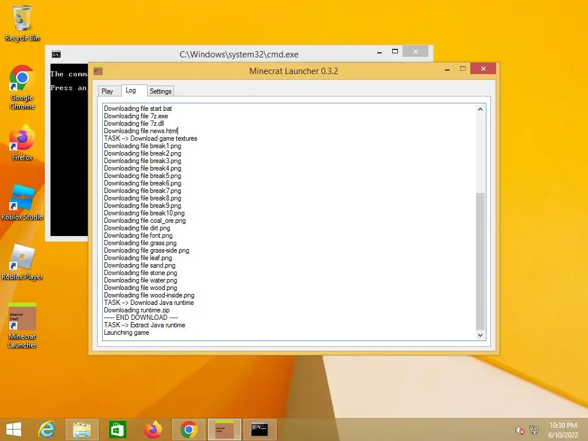Image resolution: width=588 pixels, height=441 pixels.
Task: Switch to cmd.exe taskbar button
Action: (x=260, y=430)
